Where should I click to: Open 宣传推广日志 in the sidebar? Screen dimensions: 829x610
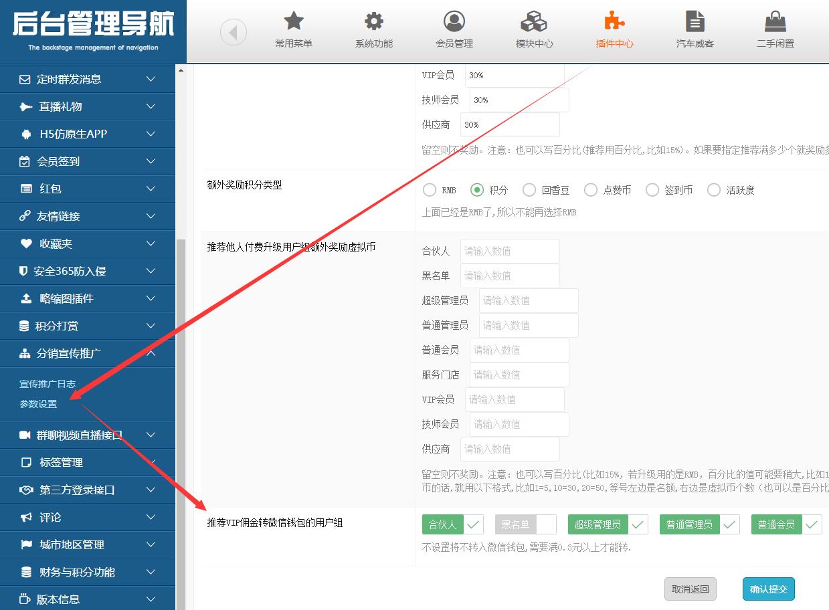coord(48,384)
